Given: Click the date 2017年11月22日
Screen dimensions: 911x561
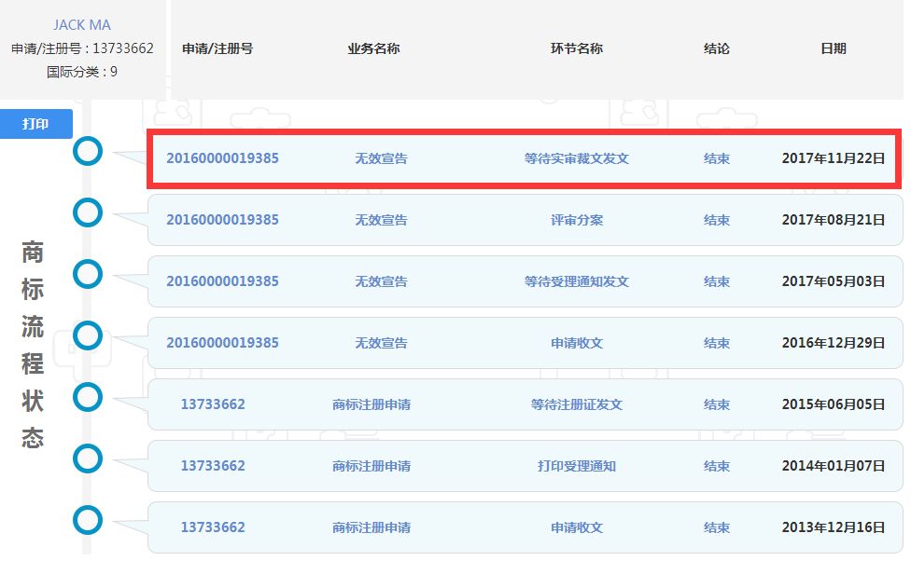Looking at the screenshot, I should point(834,158).
